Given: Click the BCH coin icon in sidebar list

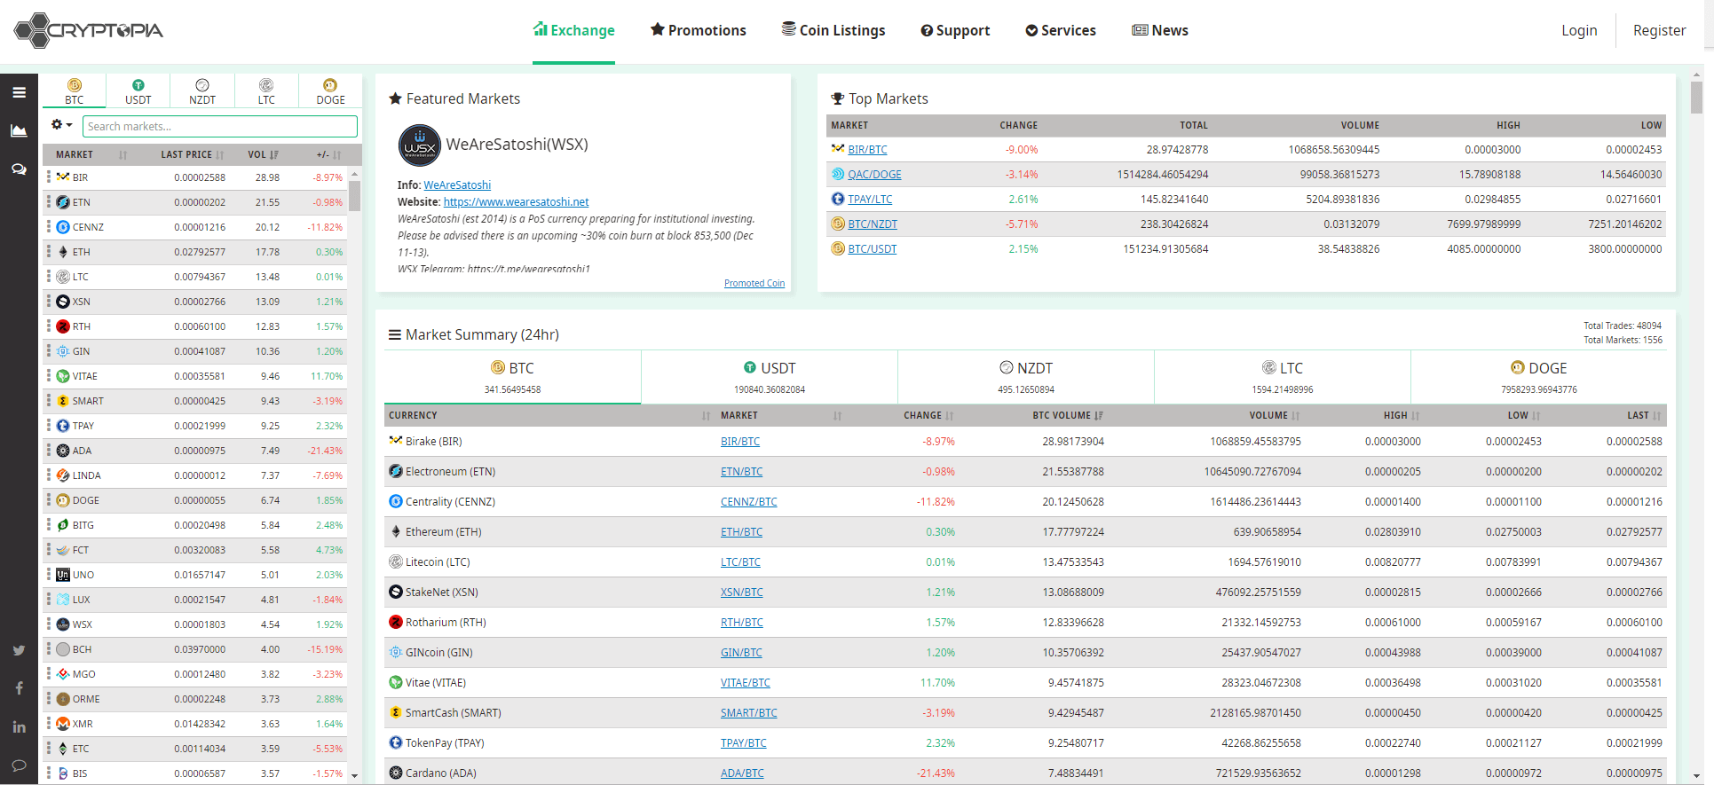Looking at the screenshot, I should coord(63,649).
